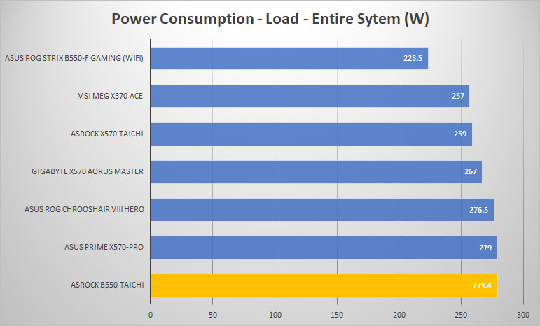Image resolution: width=540 pixels, height=326 pixels.
Task: Select the ASUS ROG CHROOSHAIR VIII HERO label
Action: click(x=84, y=209)
